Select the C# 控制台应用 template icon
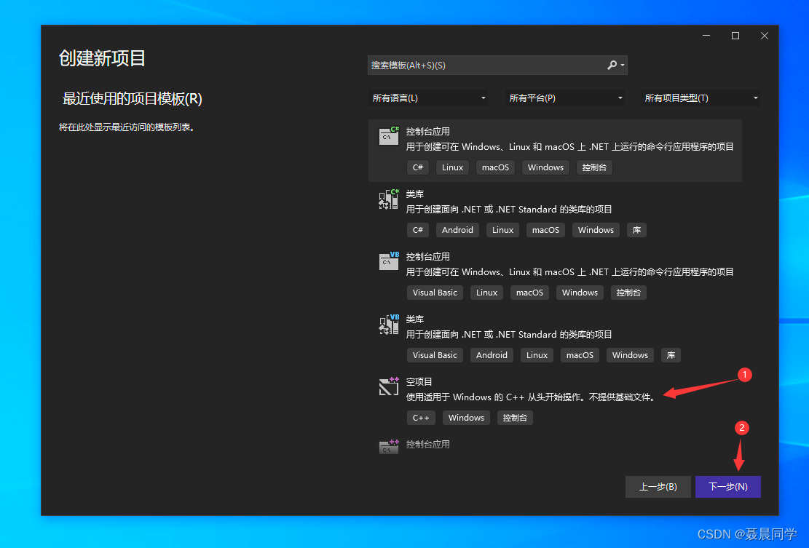 [x=389, y=136]
